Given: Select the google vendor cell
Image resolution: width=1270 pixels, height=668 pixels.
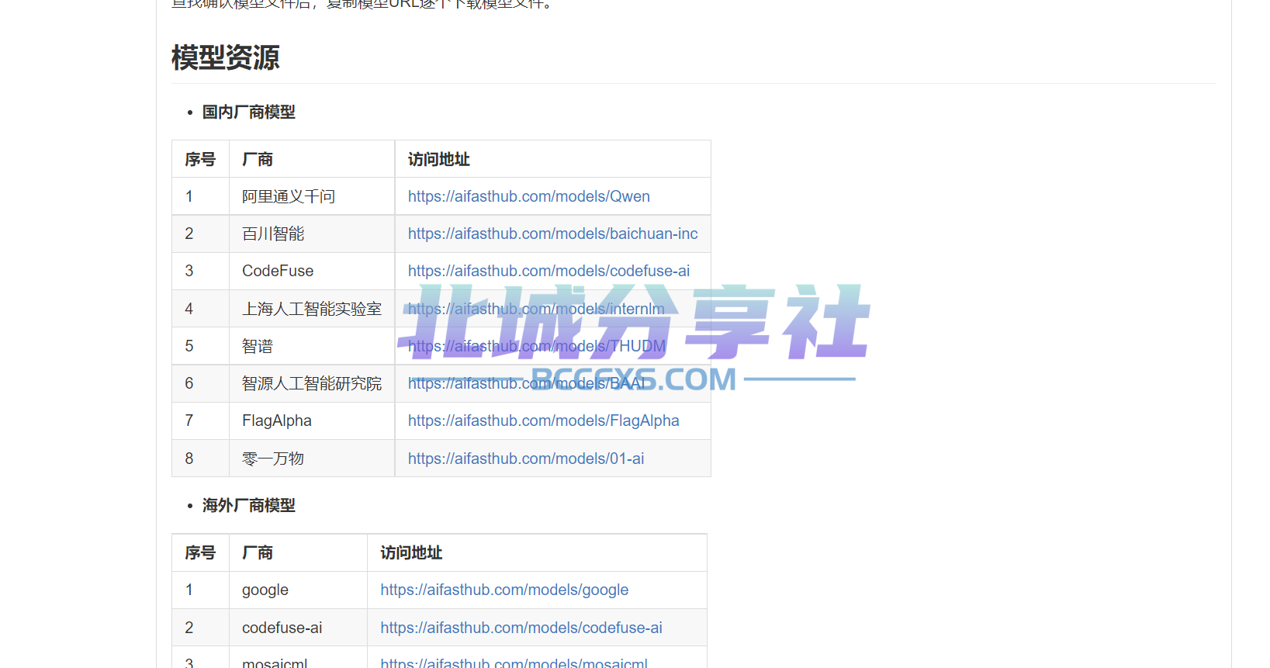Looking at the screenshot, I should coord(298,590).
